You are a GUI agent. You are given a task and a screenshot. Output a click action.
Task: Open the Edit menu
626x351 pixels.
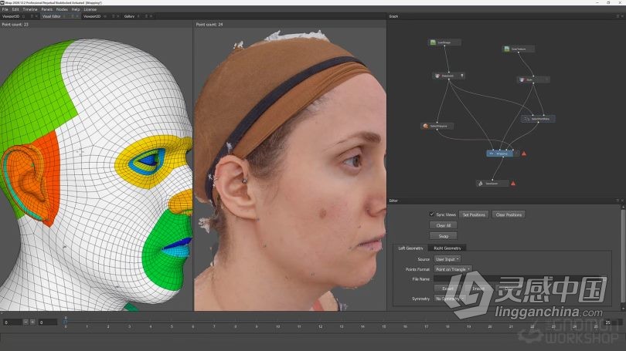(x=15, y=9)
